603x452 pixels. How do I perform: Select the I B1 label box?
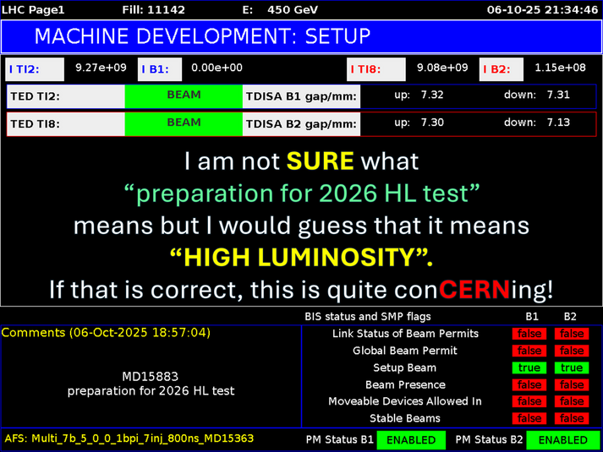coord(160,69)
